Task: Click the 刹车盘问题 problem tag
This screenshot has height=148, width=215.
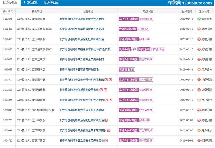Action: tap(158, 49)
